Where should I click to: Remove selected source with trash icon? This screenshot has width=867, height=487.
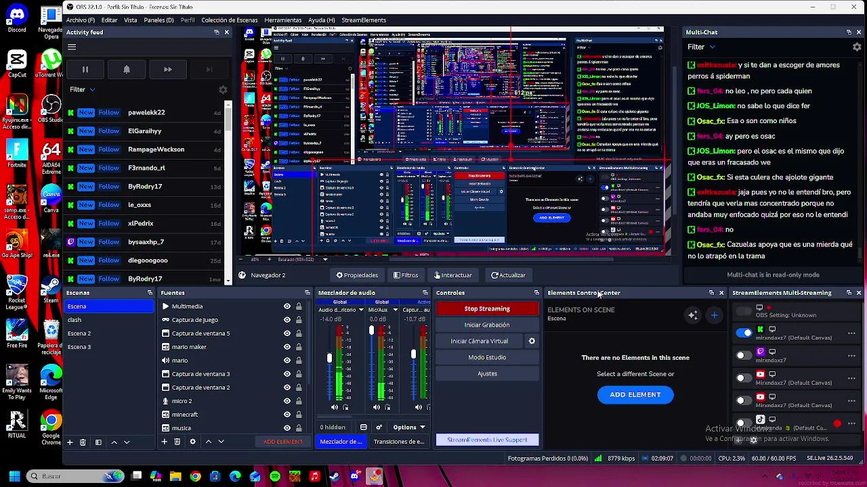coord(177,442)
